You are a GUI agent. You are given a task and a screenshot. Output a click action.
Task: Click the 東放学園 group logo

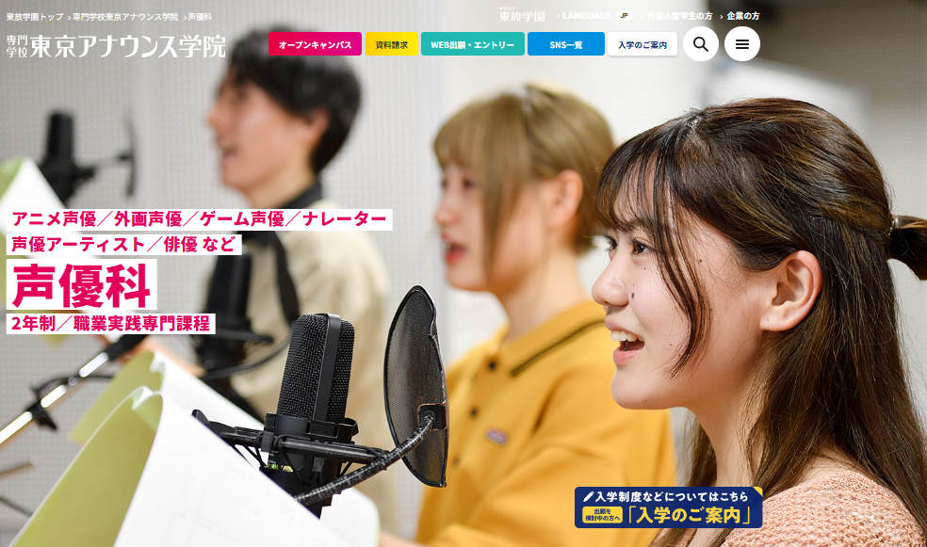522,16
